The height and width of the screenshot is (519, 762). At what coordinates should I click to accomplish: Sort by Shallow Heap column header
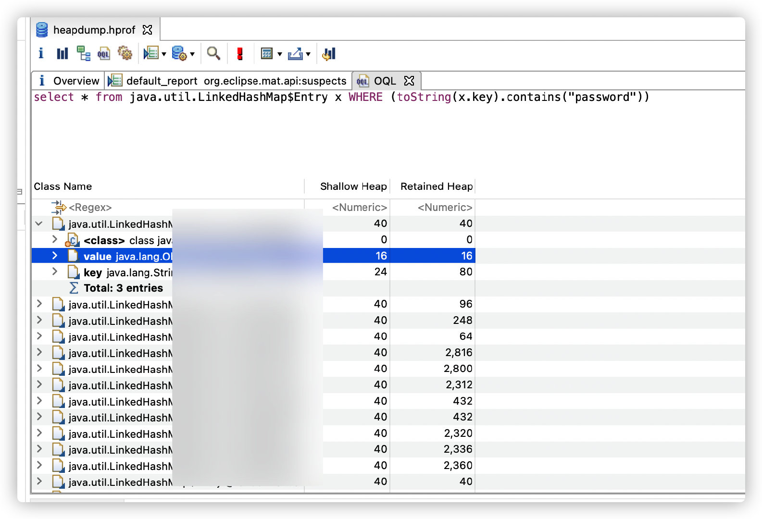353,186
